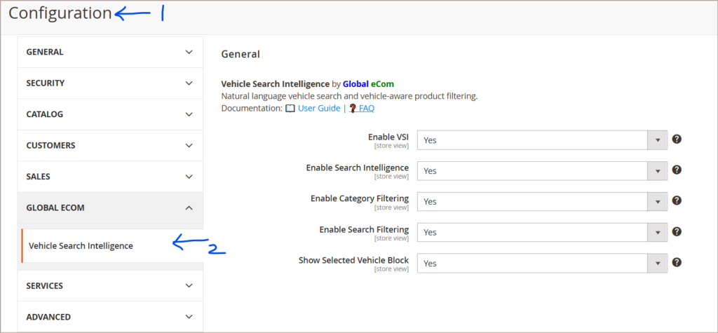Click the CATALOG sidebar tab label

[x=44, y=114]
